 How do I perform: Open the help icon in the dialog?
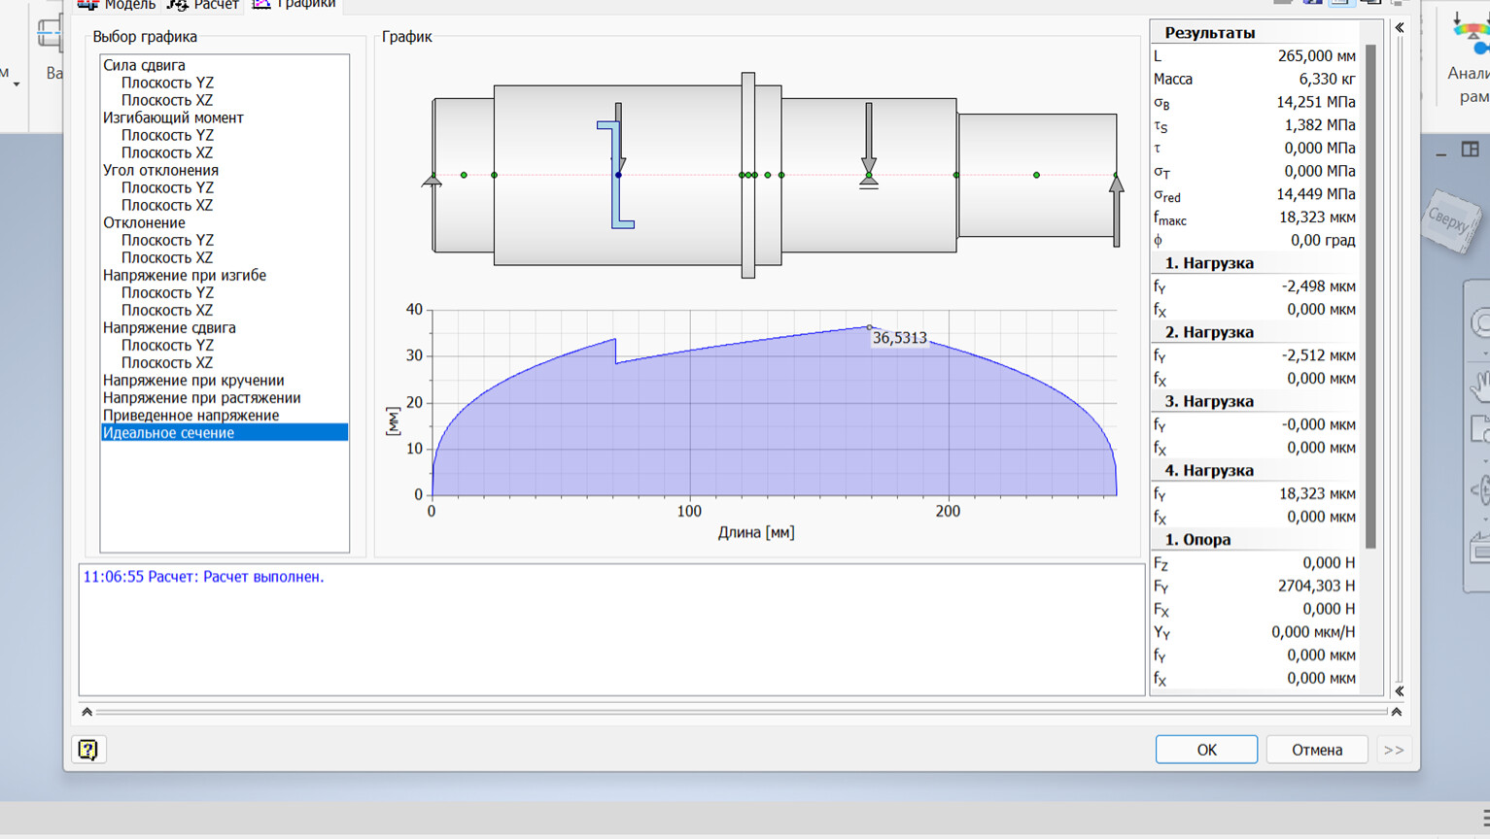87,750
